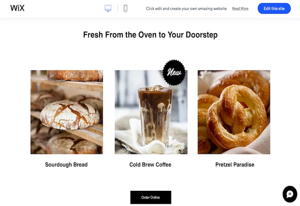Open the Pretzel Paradise image
This screenshot has height=206, width=300.
point(234,112)
